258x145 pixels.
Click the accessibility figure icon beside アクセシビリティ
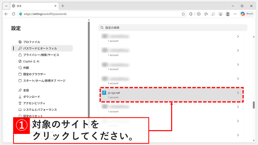[20, 103]
